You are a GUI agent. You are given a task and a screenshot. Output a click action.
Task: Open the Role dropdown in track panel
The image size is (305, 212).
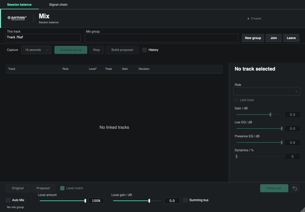(267, 91)
